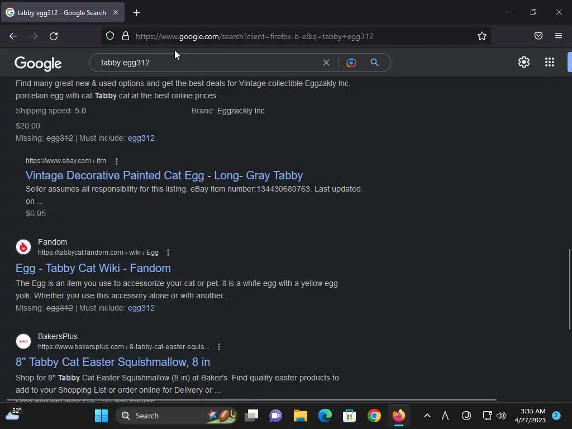Click the Fandom site favicon

pyautogui.click(x=23, y=247)
